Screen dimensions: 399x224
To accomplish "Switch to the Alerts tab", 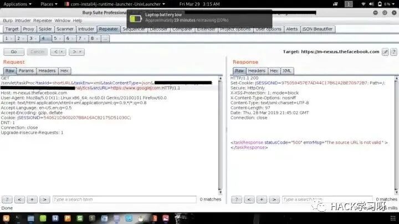I will (292, 29).
